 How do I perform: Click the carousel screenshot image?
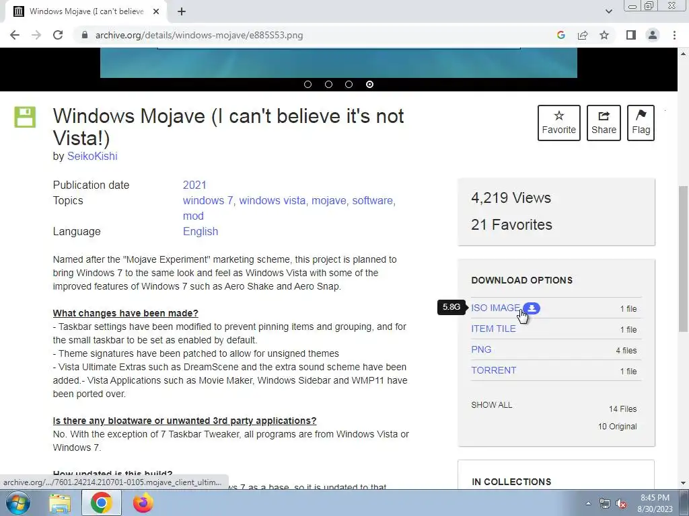[x=338, y=62]
